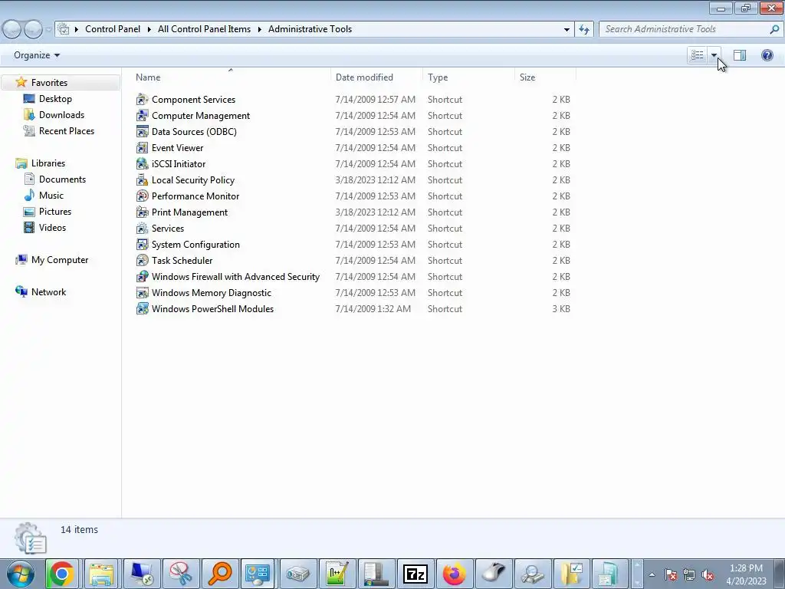
Task: Sort by the Type column header
Action: pyautogui.click(x=438, y=77)
